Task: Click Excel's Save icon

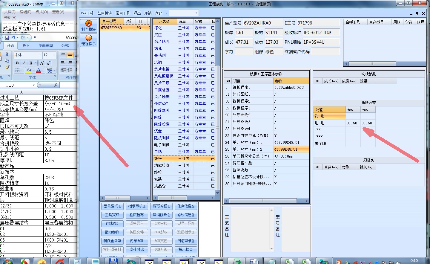Action: pyautogui.click(x=7, y=38)
